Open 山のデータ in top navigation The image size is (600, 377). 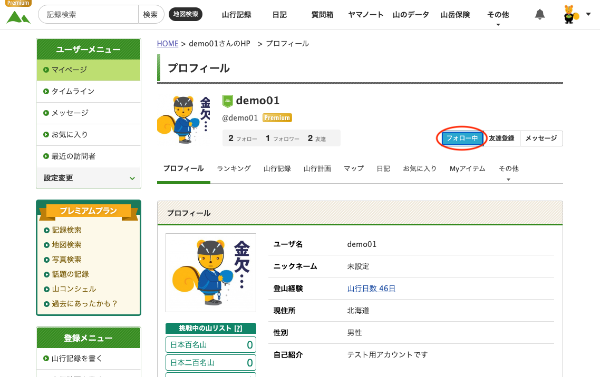411,15
